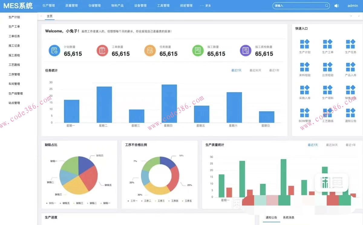This screenshot has height=225, width=363.
Task: Select 最近30天 in 任务统计 panel
Action: [x=255, y=70]
